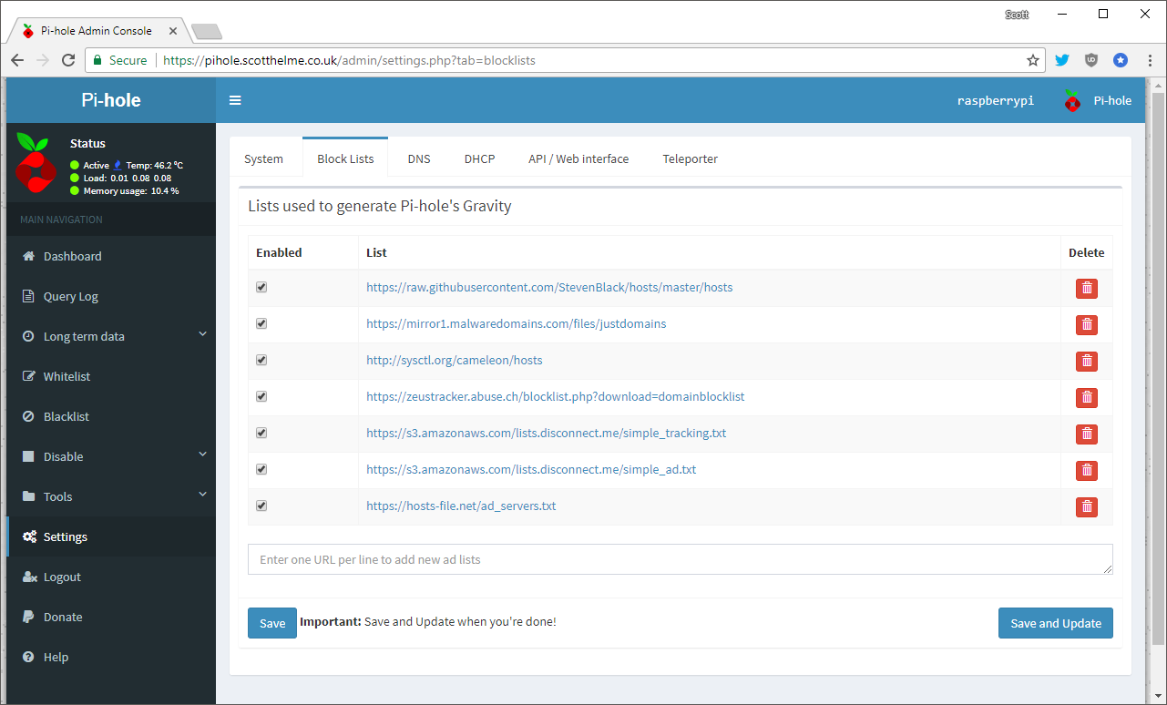1167x705 pixels.
Task: Bookmark this page with the star icon
Action: click(1033, 60)
